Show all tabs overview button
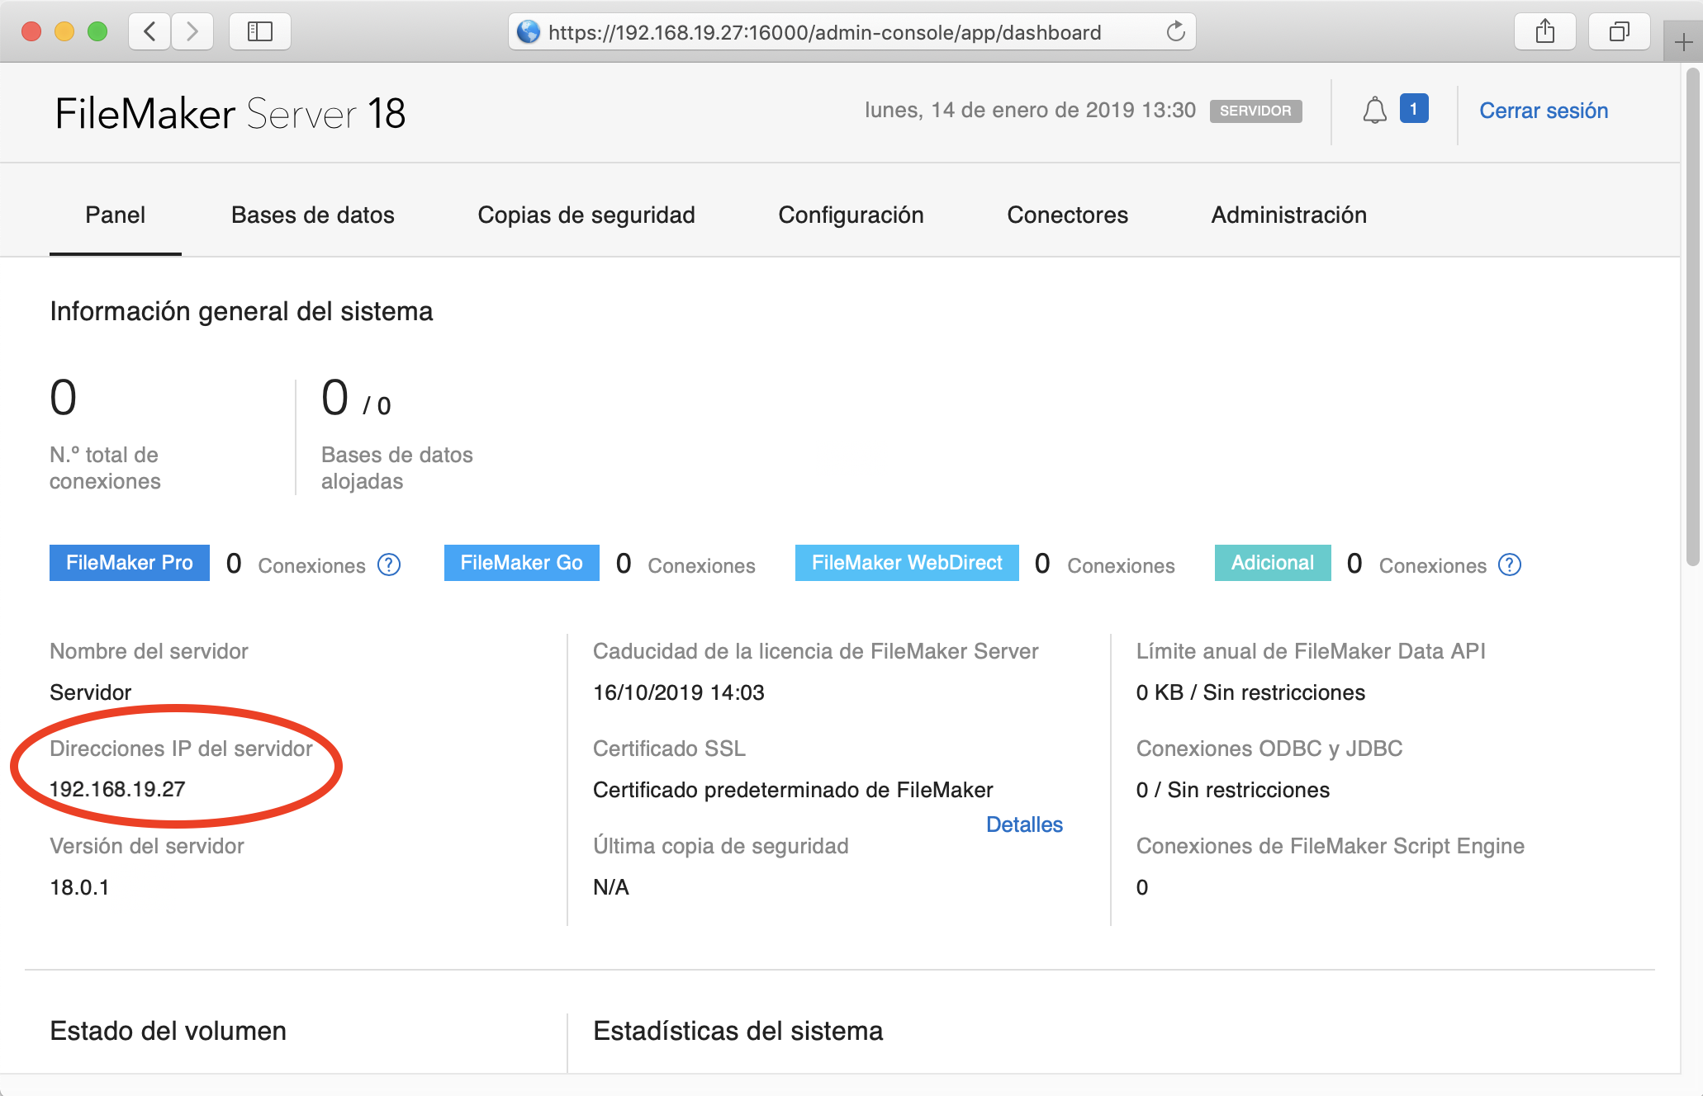 tap(1619, 32)
